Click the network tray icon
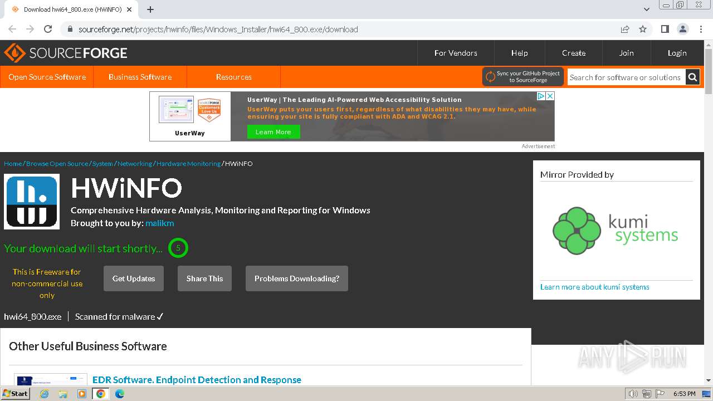The height and width of the screenshot is (401, 713). coord(647,394)
